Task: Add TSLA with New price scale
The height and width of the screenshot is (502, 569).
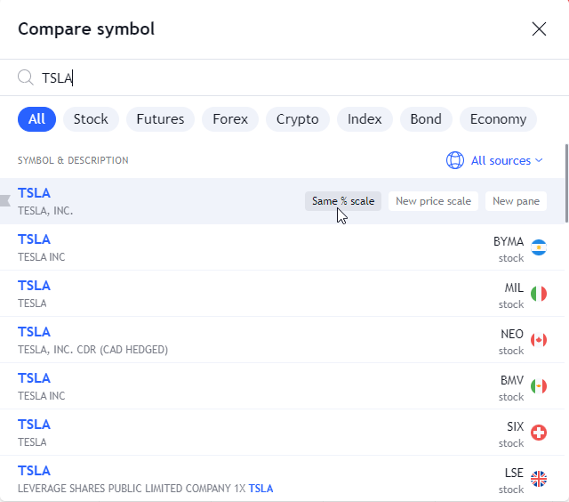Action: pos(433,201)
